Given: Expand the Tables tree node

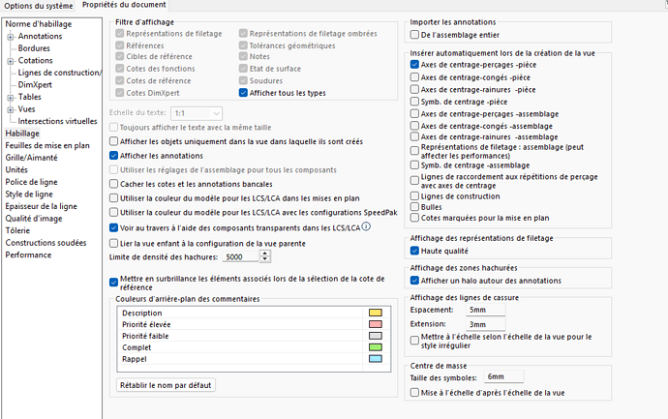Looking at the screenshot, I should click(11, 98).
